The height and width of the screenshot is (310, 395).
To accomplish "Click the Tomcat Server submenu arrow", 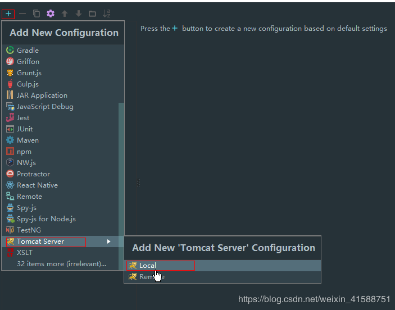I will click(108, 241).
